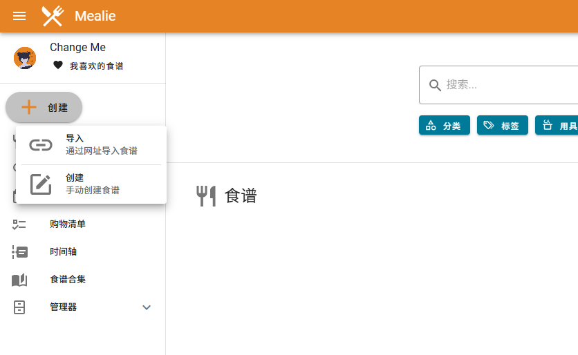Image resolution: width=578 pixels, height=355 pixels.
Task: Open the 分类 category filter
Action: pyautogui.click(x=444, y=125)
